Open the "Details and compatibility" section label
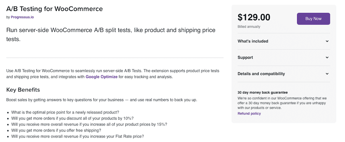345x142 pixels. tap(261, 74)
